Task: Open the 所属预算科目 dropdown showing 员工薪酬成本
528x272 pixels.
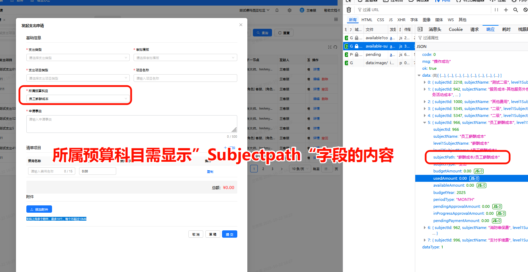Action: coord(78,99)
